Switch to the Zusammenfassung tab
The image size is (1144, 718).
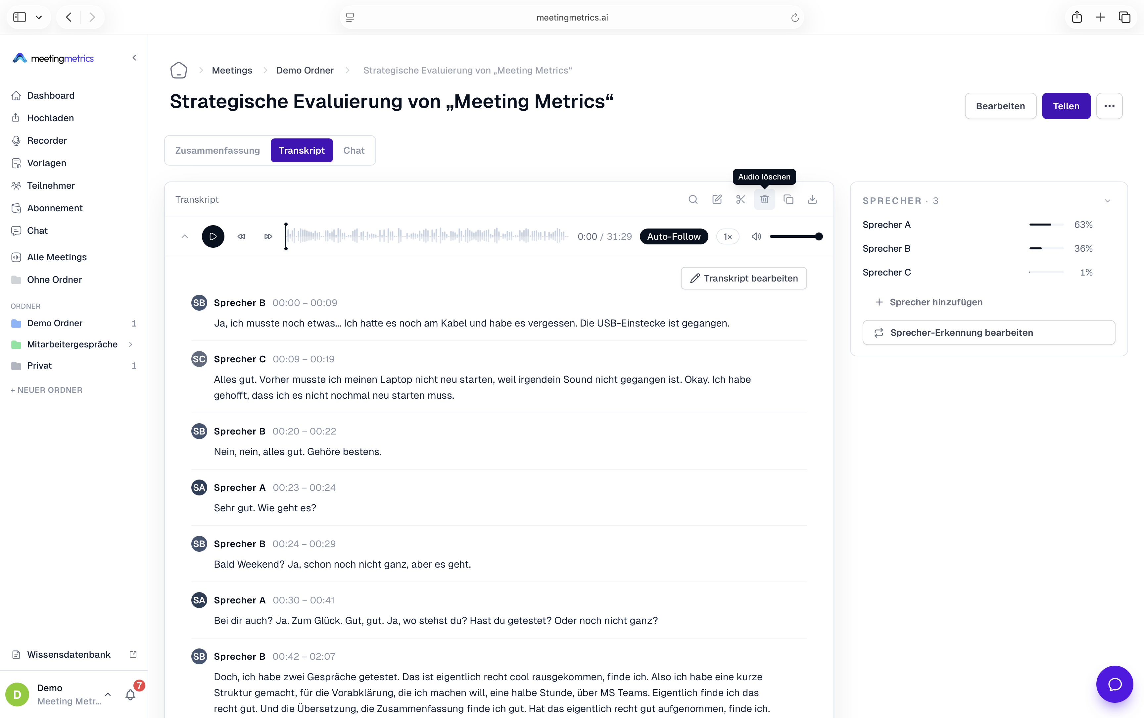point(218,151)
